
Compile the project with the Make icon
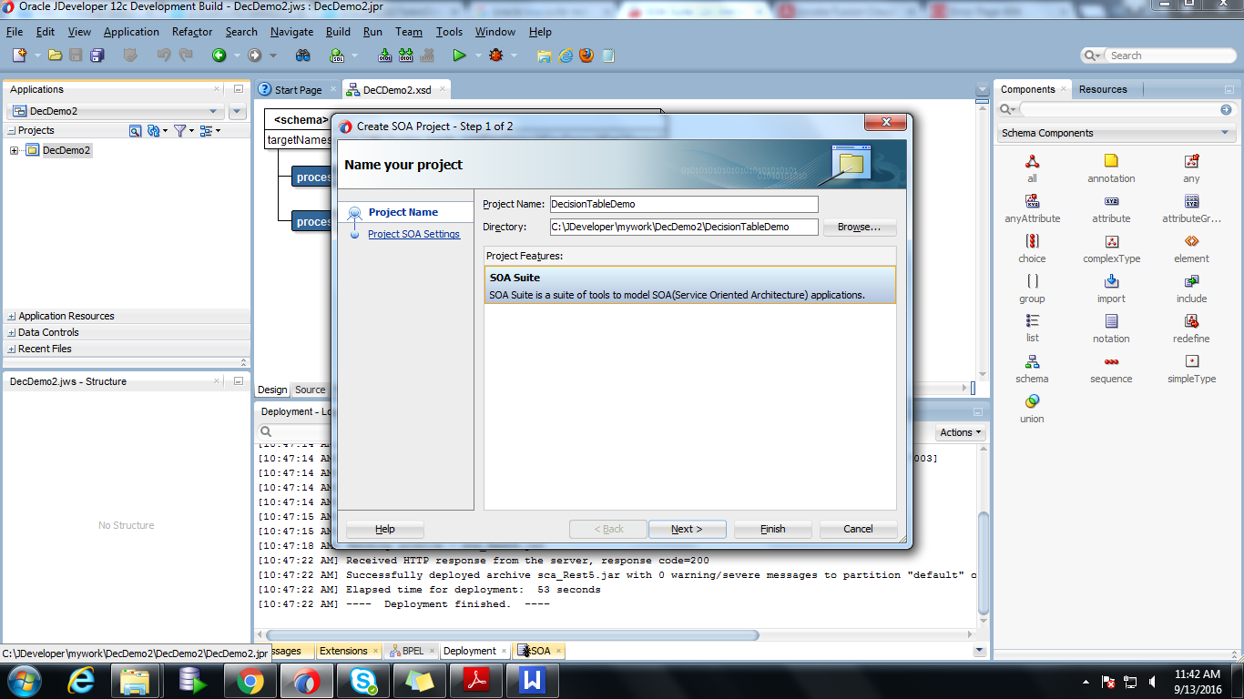385,55
